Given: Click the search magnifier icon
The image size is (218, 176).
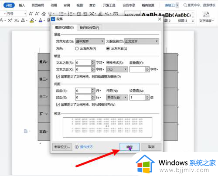Looking at the screenshot, I should [x=185, y=5].
